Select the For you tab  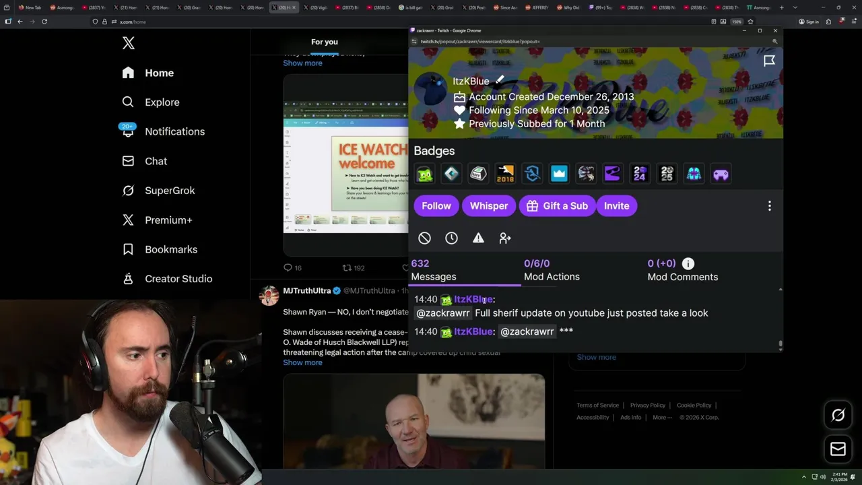point(325,42)
